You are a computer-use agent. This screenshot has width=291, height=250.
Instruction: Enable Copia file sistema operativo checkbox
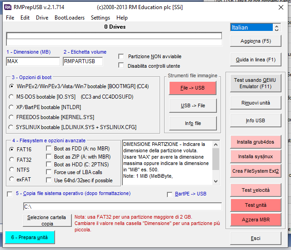click(10, 194)
